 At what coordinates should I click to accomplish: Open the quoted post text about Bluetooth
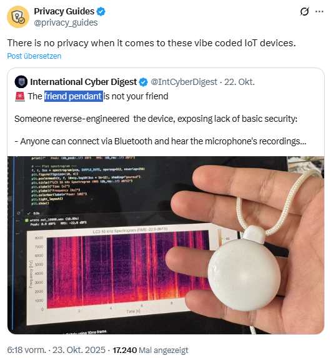(x=161, y=141)
